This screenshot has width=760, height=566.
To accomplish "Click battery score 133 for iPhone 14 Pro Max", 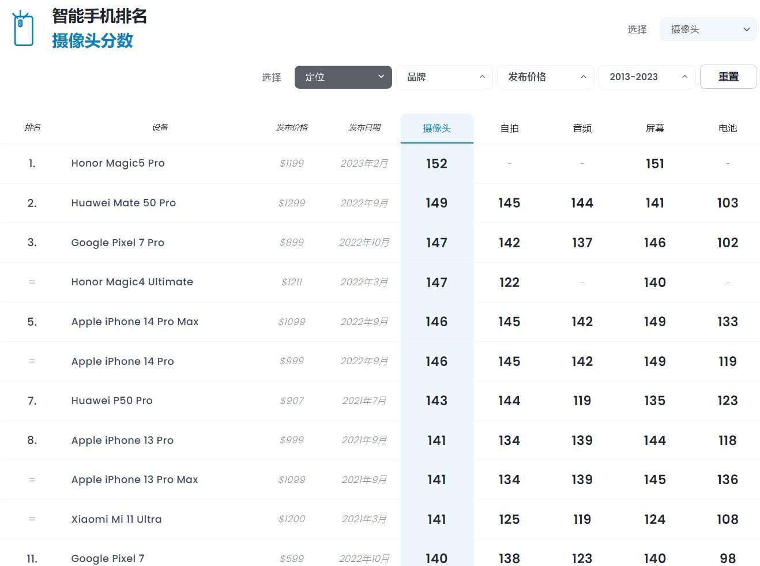I will (x=728, y=322).
